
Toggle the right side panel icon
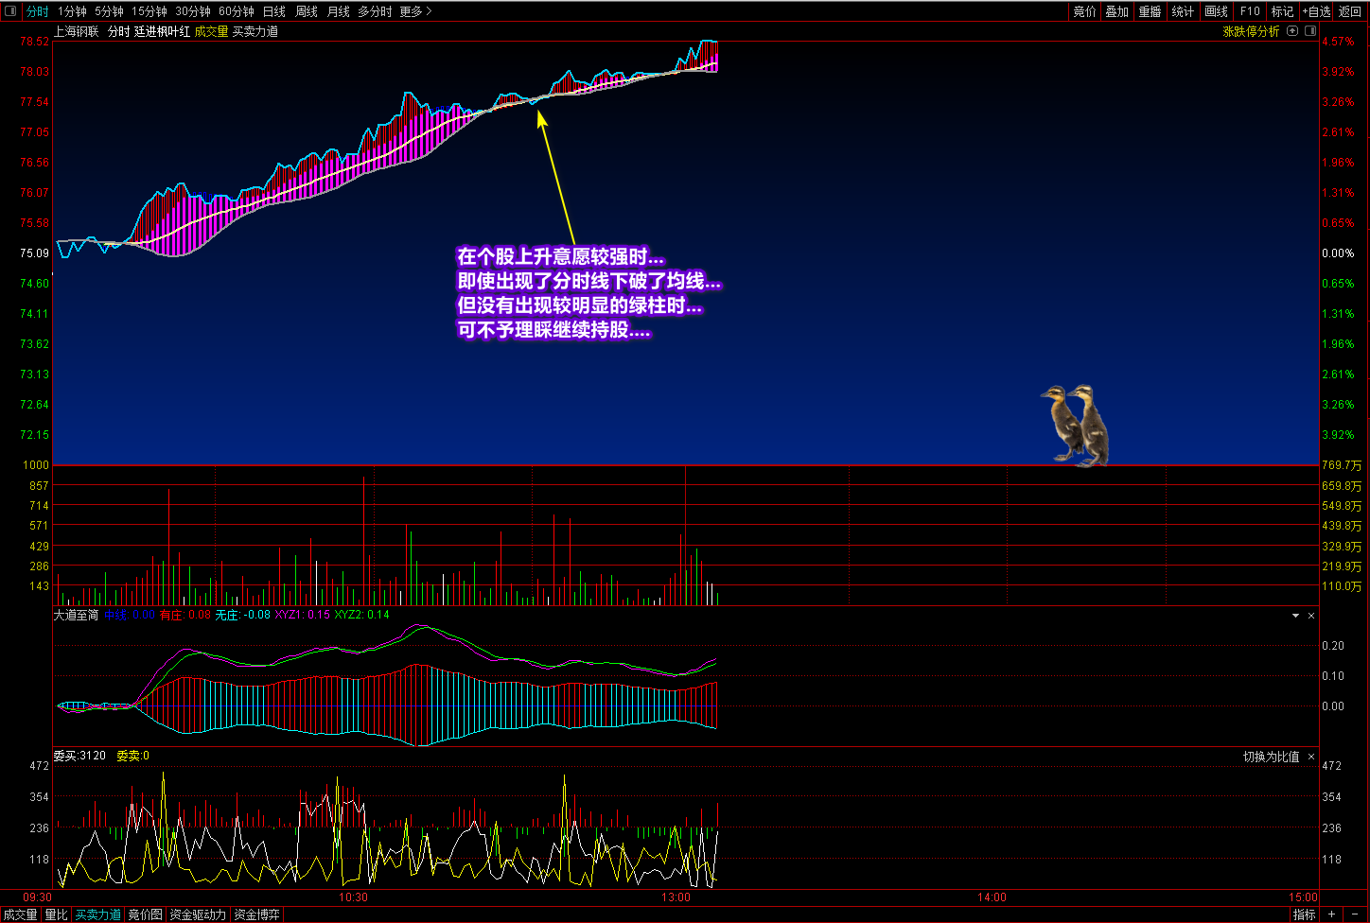[x=1310, y=31]
